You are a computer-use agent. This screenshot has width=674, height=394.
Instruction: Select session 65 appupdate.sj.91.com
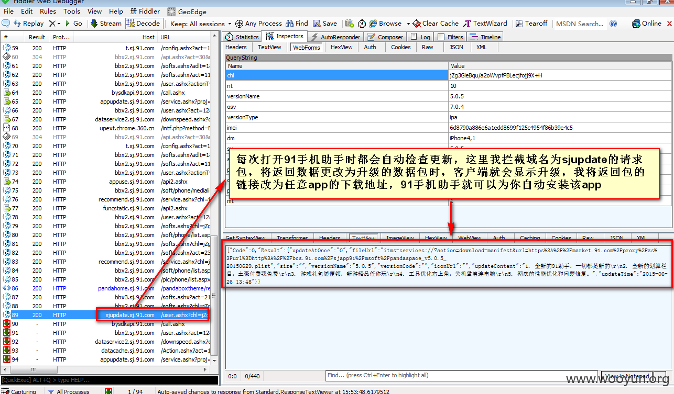[106, 102]
